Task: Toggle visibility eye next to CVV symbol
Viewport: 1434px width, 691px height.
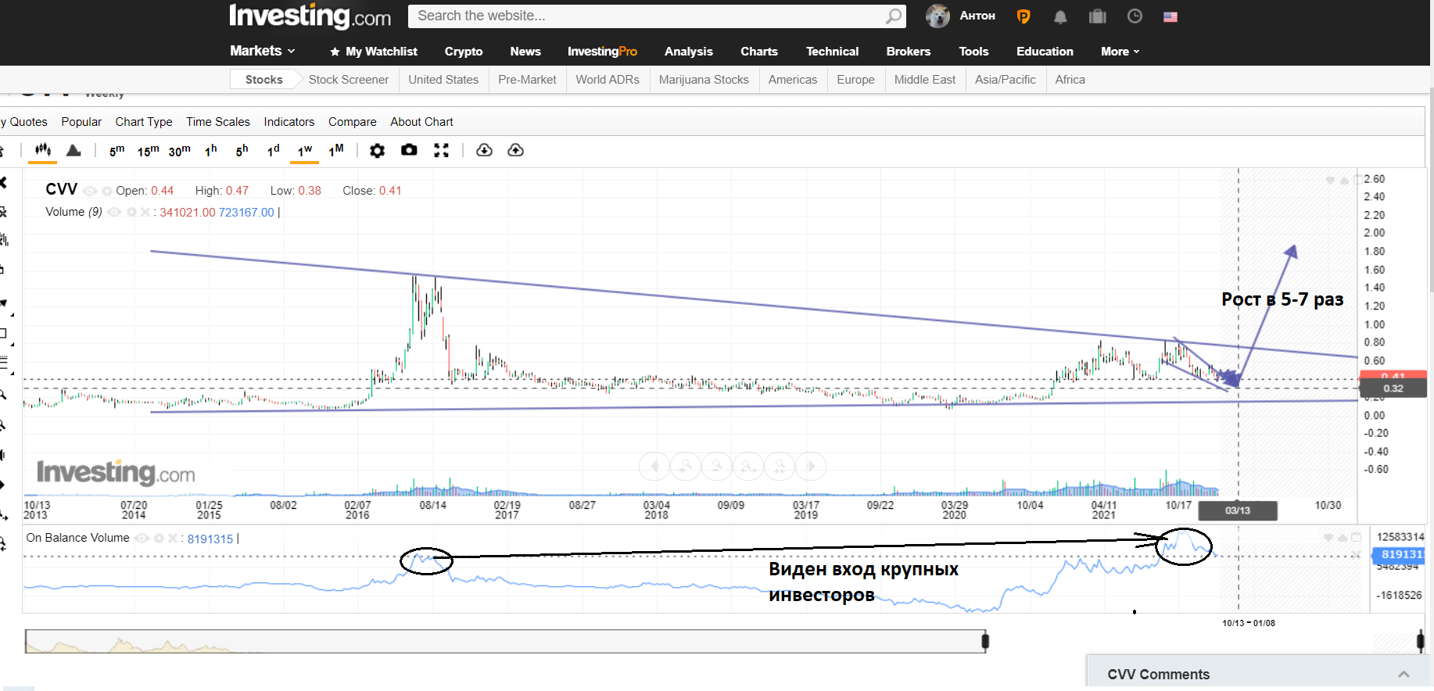Action: pos(90,191)
